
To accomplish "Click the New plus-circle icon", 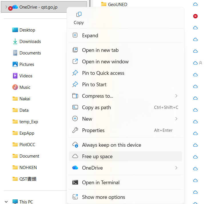I will pos(75,119).
